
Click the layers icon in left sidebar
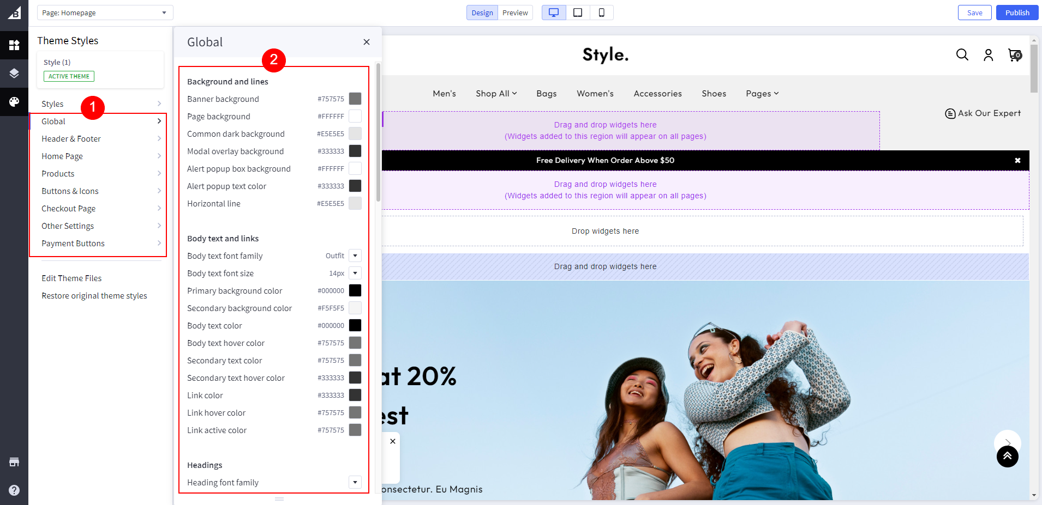coord(14,74)
